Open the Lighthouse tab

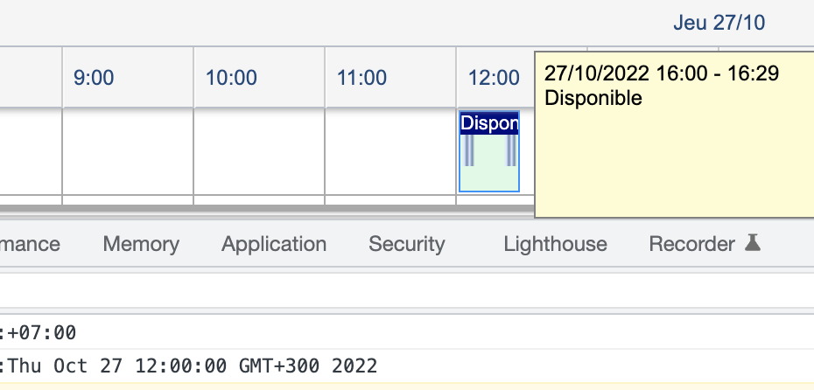click(555, 244)
